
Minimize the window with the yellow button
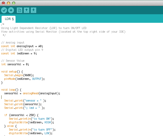(9, 3)
